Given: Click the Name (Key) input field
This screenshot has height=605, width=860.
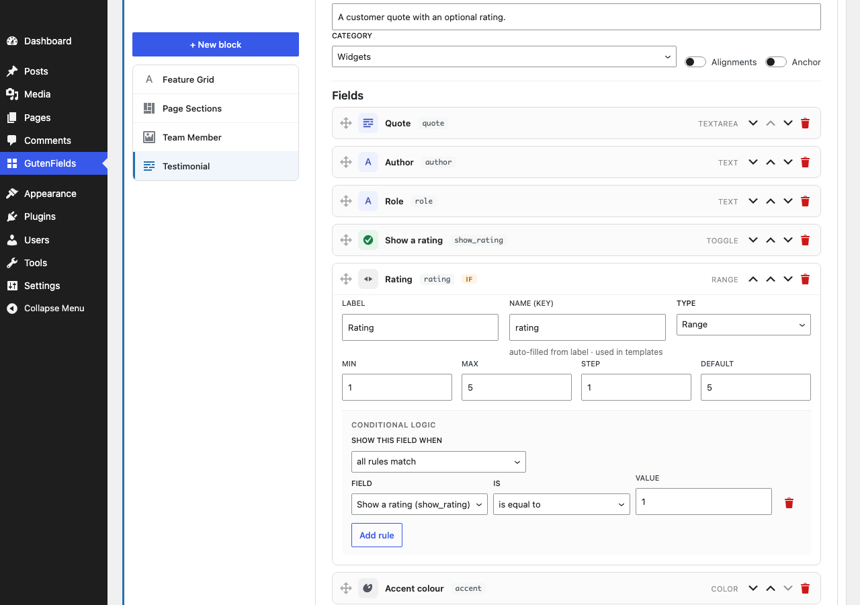Looking at the screenshot, I should click(587, 327).
